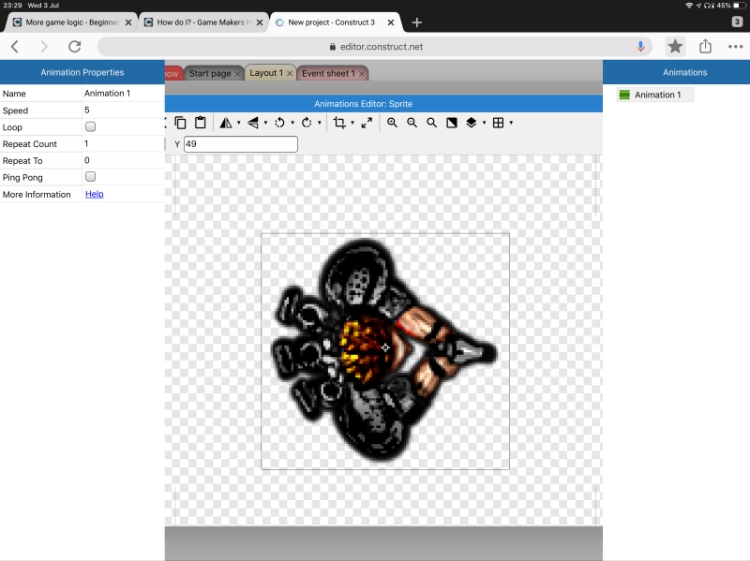Image resolution: width=750 pixels, height=561 pixels.
Task: Toggle the background brightness icon
Action: pyautogui.click(x=452, y=123)
